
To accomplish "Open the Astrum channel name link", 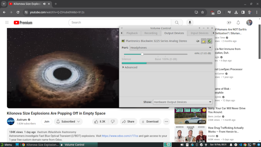I will (22, 120).
